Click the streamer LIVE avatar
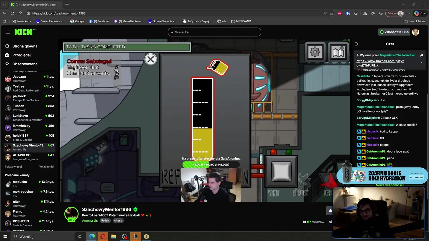This screenshot has width=429, height=241. tap(71, 214)
